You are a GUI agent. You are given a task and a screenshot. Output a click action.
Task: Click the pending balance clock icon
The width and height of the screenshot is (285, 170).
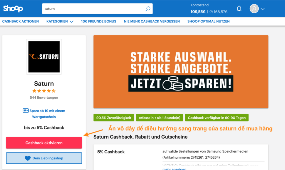click(x=211, y=12)
